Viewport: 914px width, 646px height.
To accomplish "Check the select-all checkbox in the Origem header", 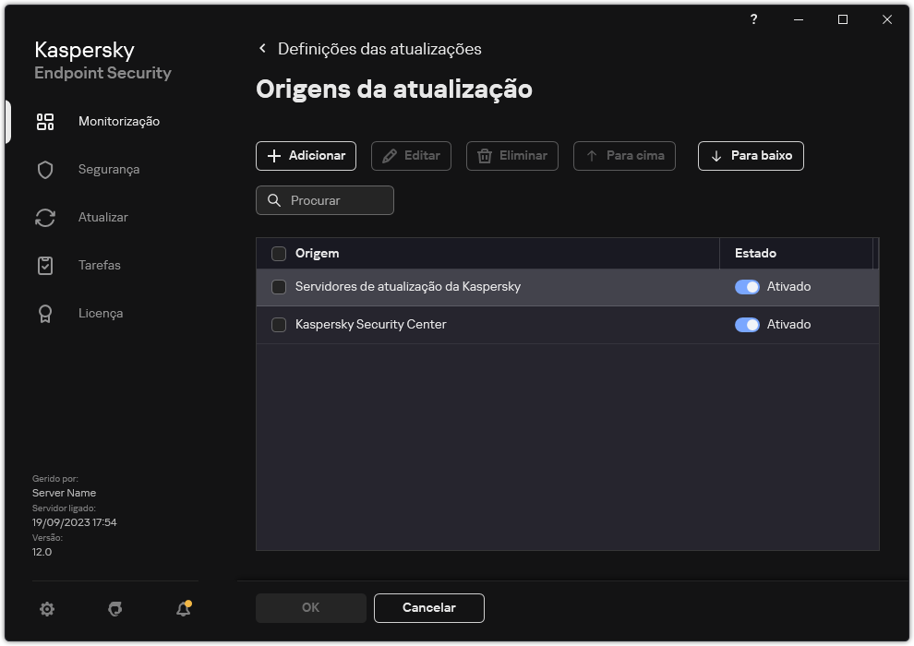I will pos(278,253).
